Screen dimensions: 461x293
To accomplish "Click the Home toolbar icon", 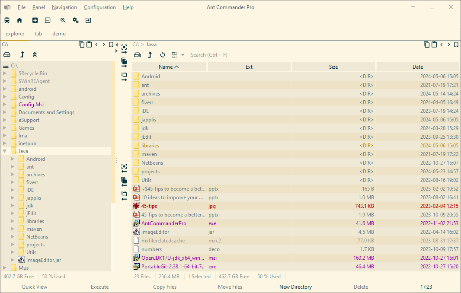I will pos(19,20).
